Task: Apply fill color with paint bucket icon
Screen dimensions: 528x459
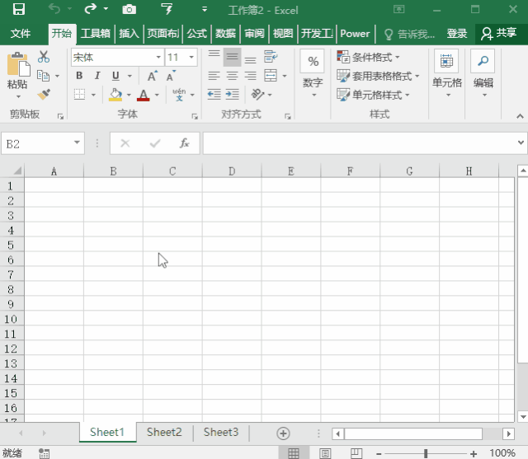Action: 115,95
